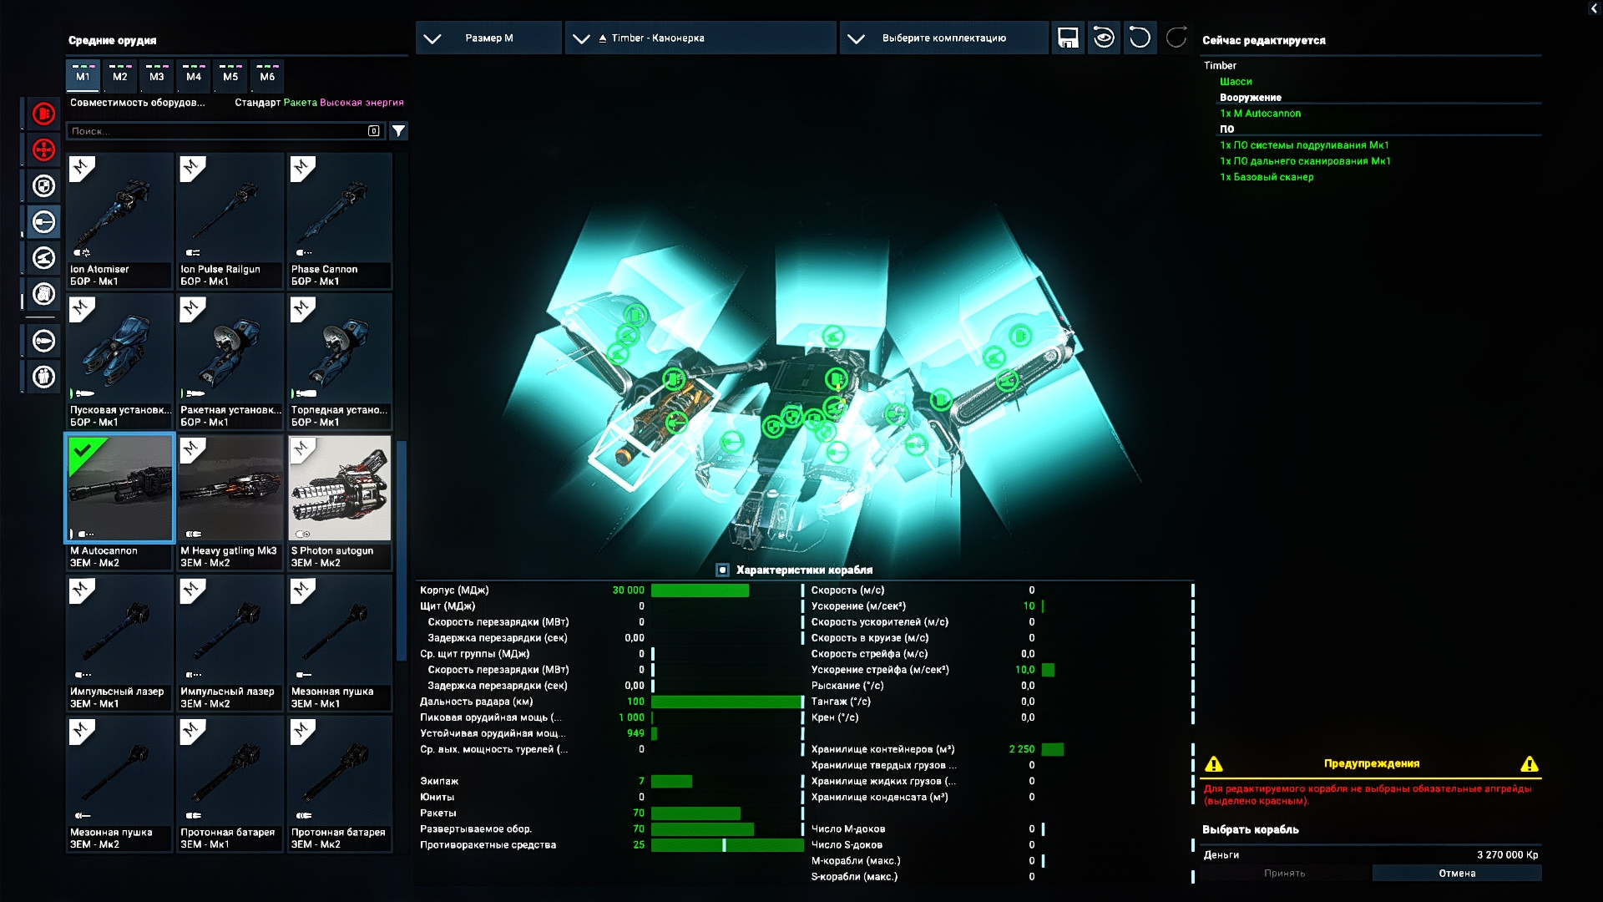Adjust the Развертываемое обор. slider
Image resolution: width=1603 pixels, height=902 pixels.
(727, 829)
